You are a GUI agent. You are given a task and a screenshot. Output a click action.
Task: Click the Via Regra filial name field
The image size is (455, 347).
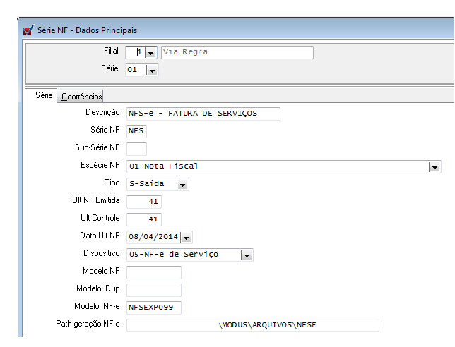coord(237,52)
